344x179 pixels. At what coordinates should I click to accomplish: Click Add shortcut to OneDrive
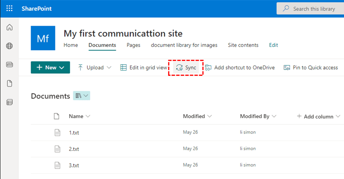(240, 68)
